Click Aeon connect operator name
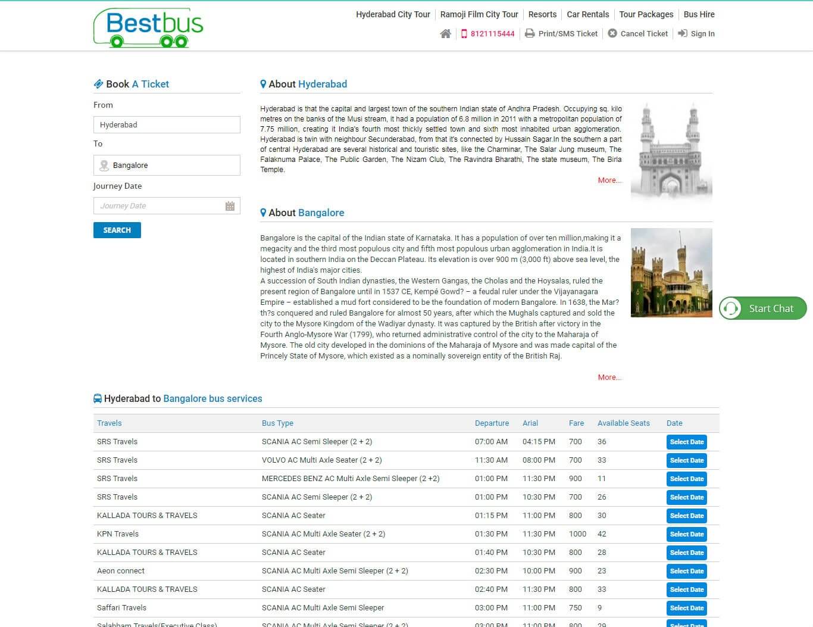This screenshot has width=813, height=627. [121, 571]
